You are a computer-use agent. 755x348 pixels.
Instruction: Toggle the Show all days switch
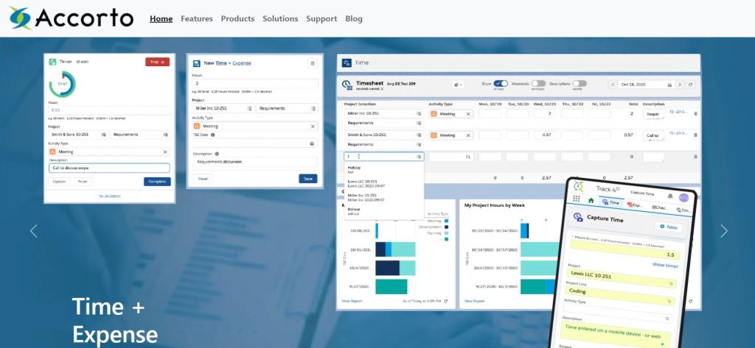[x=501, y=84]
